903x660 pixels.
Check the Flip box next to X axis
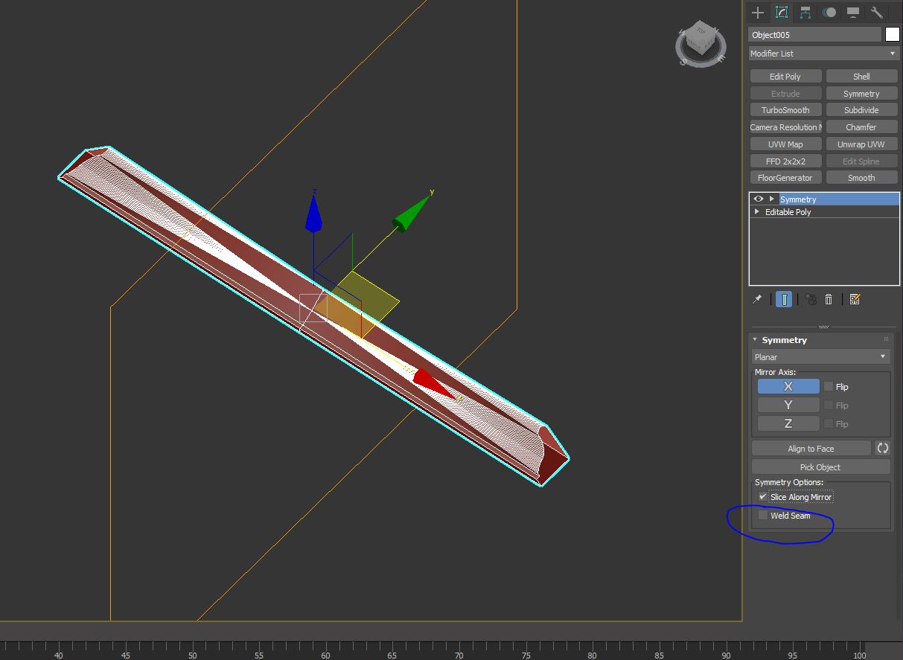(827, 386)
